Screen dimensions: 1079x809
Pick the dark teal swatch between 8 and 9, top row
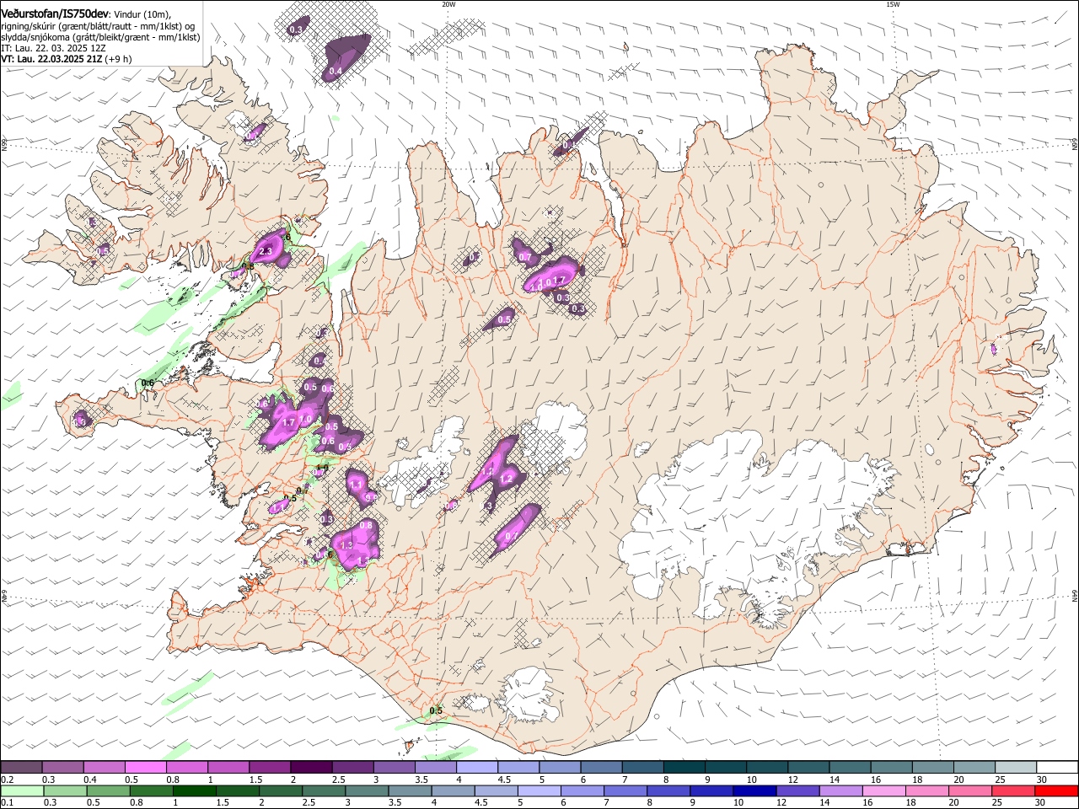[684, 767]
